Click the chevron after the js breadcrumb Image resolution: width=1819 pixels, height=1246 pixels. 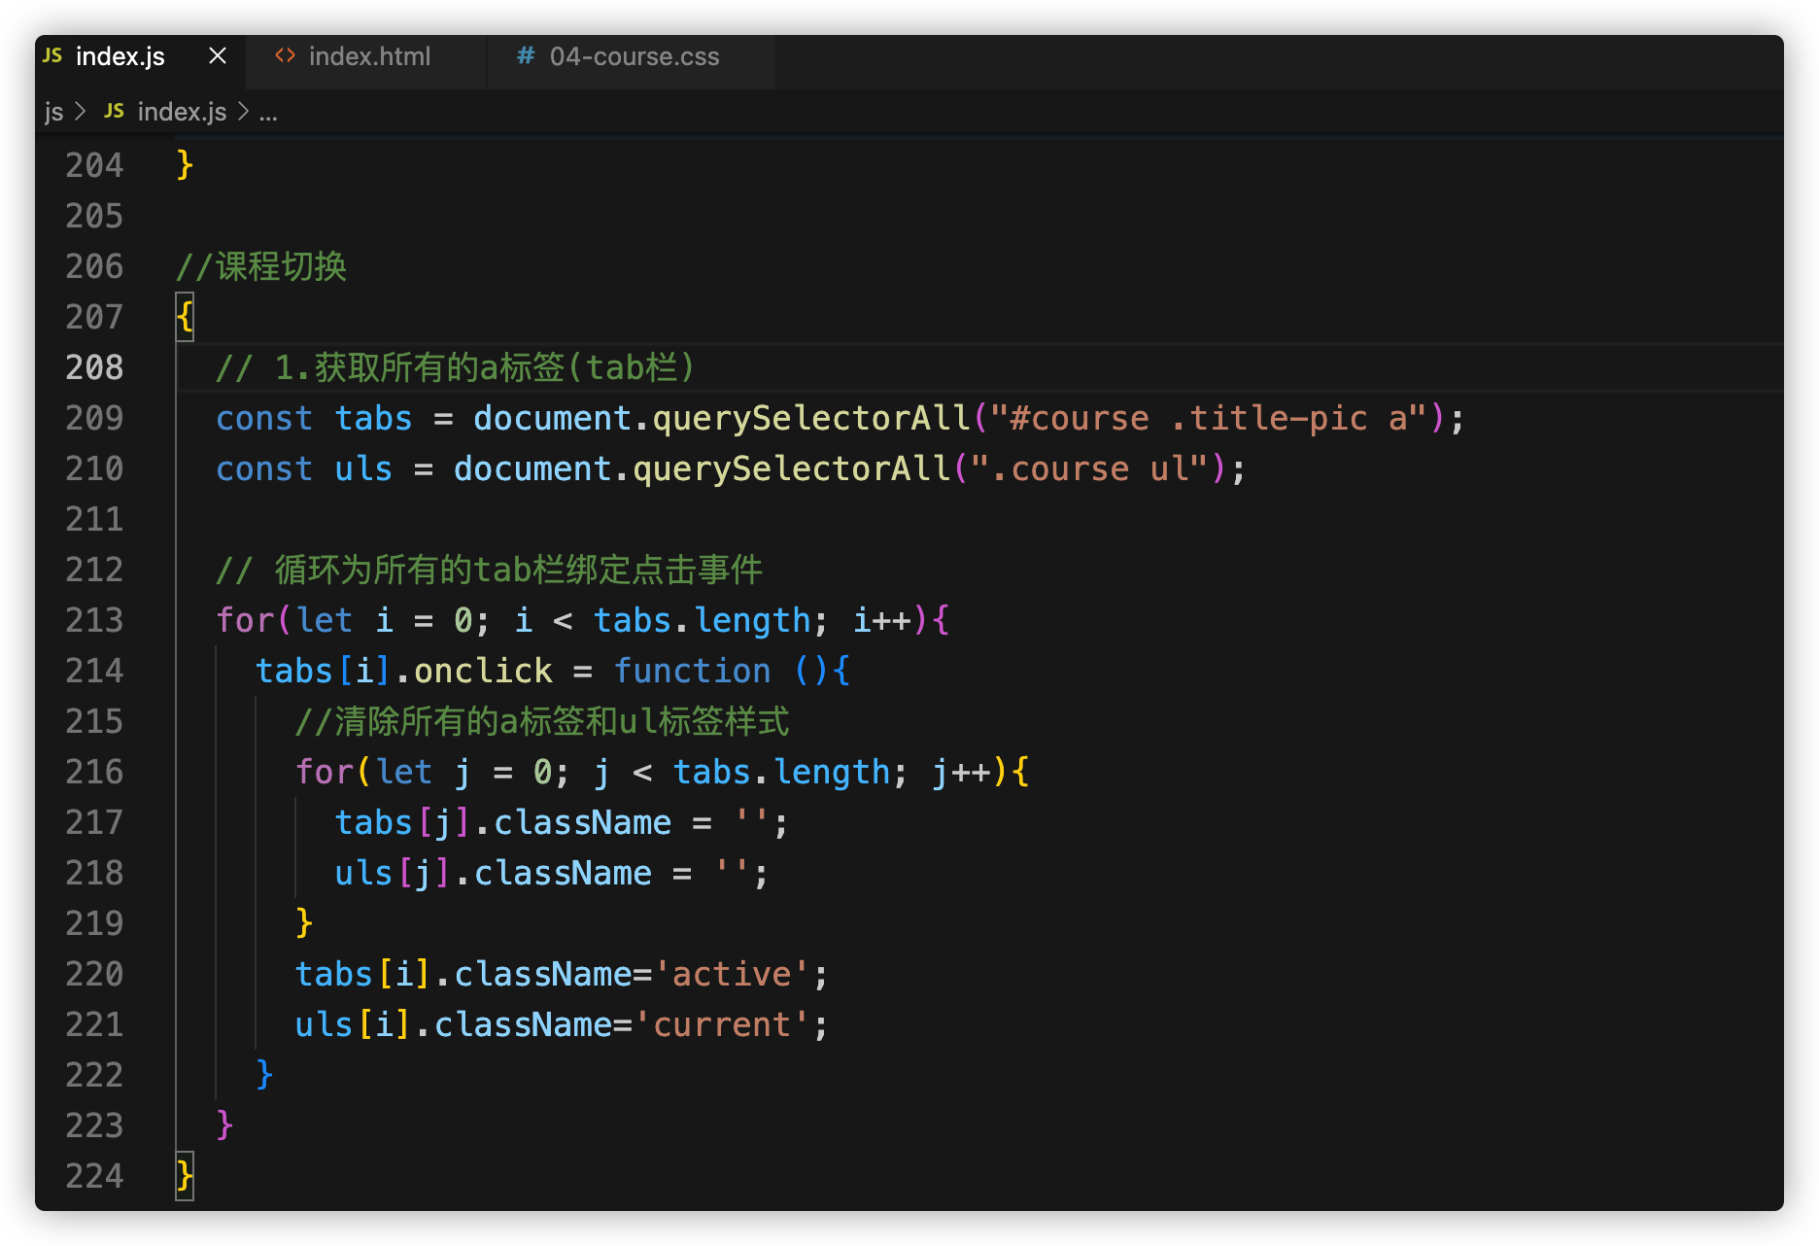[x=81, y=112]
